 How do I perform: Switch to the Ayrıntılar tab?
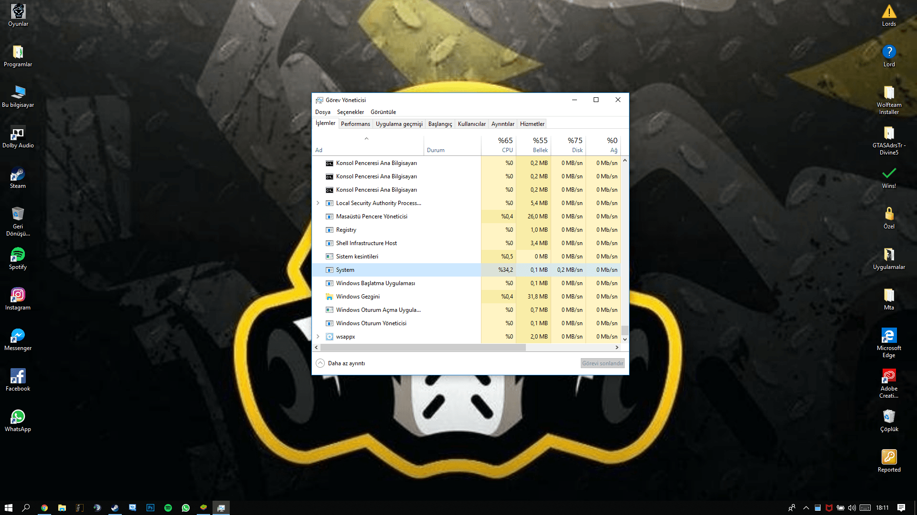tap(503, 124)
